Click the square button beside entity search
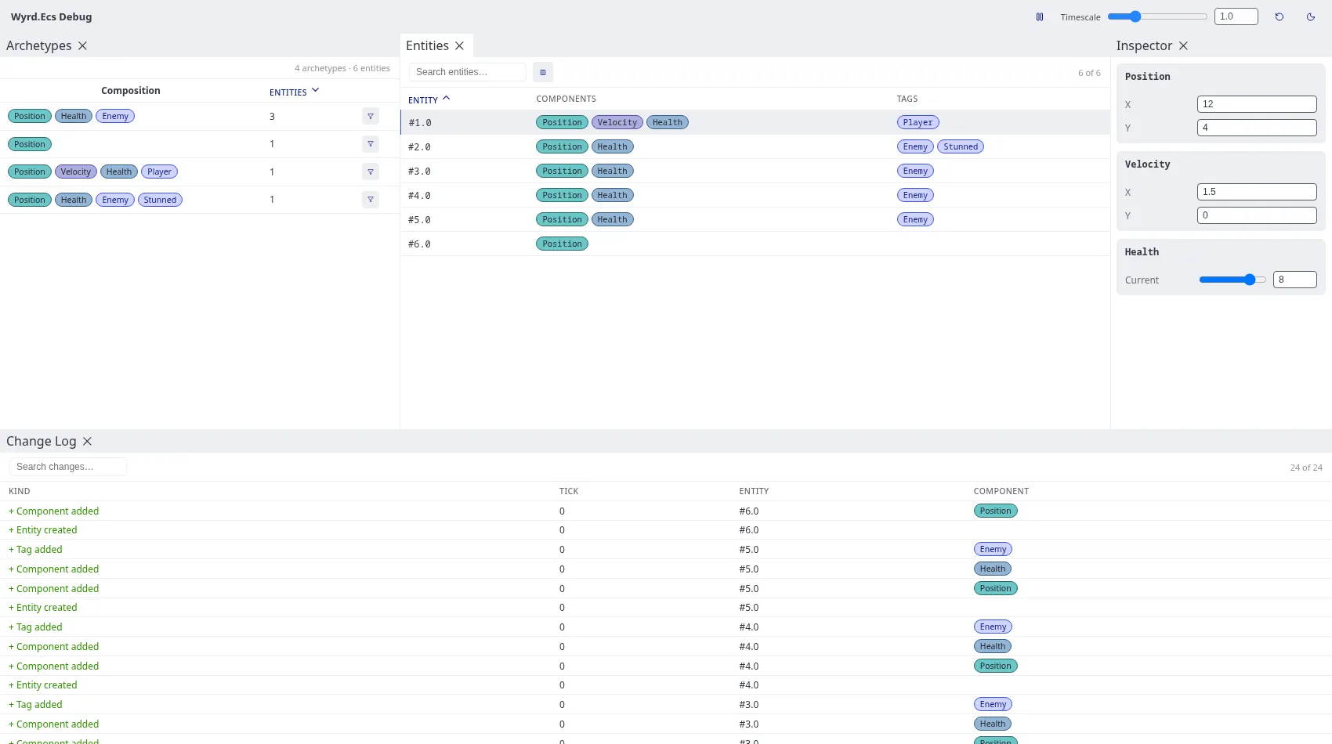This screenshot has width=1332, height=744. (x=543, y=72)
